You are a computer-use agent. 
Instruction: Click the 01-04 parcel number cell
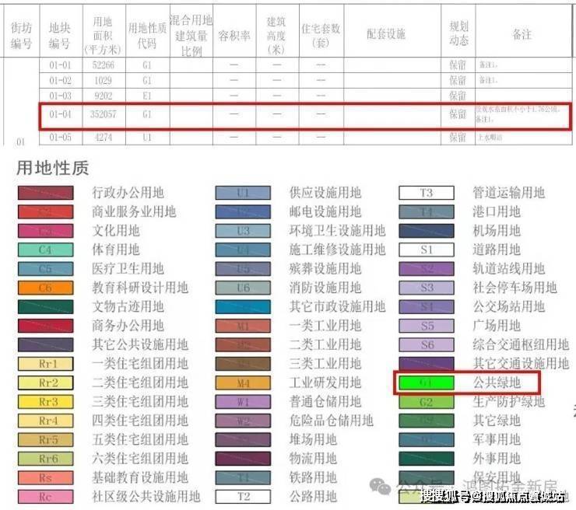pyautogui.click(x=60, y=114)
